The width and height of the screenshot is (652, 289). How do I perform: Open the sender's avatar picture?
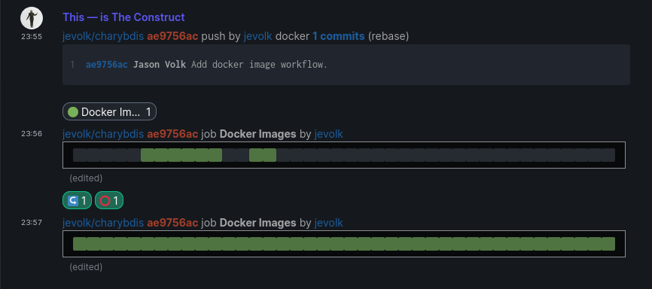32,18
